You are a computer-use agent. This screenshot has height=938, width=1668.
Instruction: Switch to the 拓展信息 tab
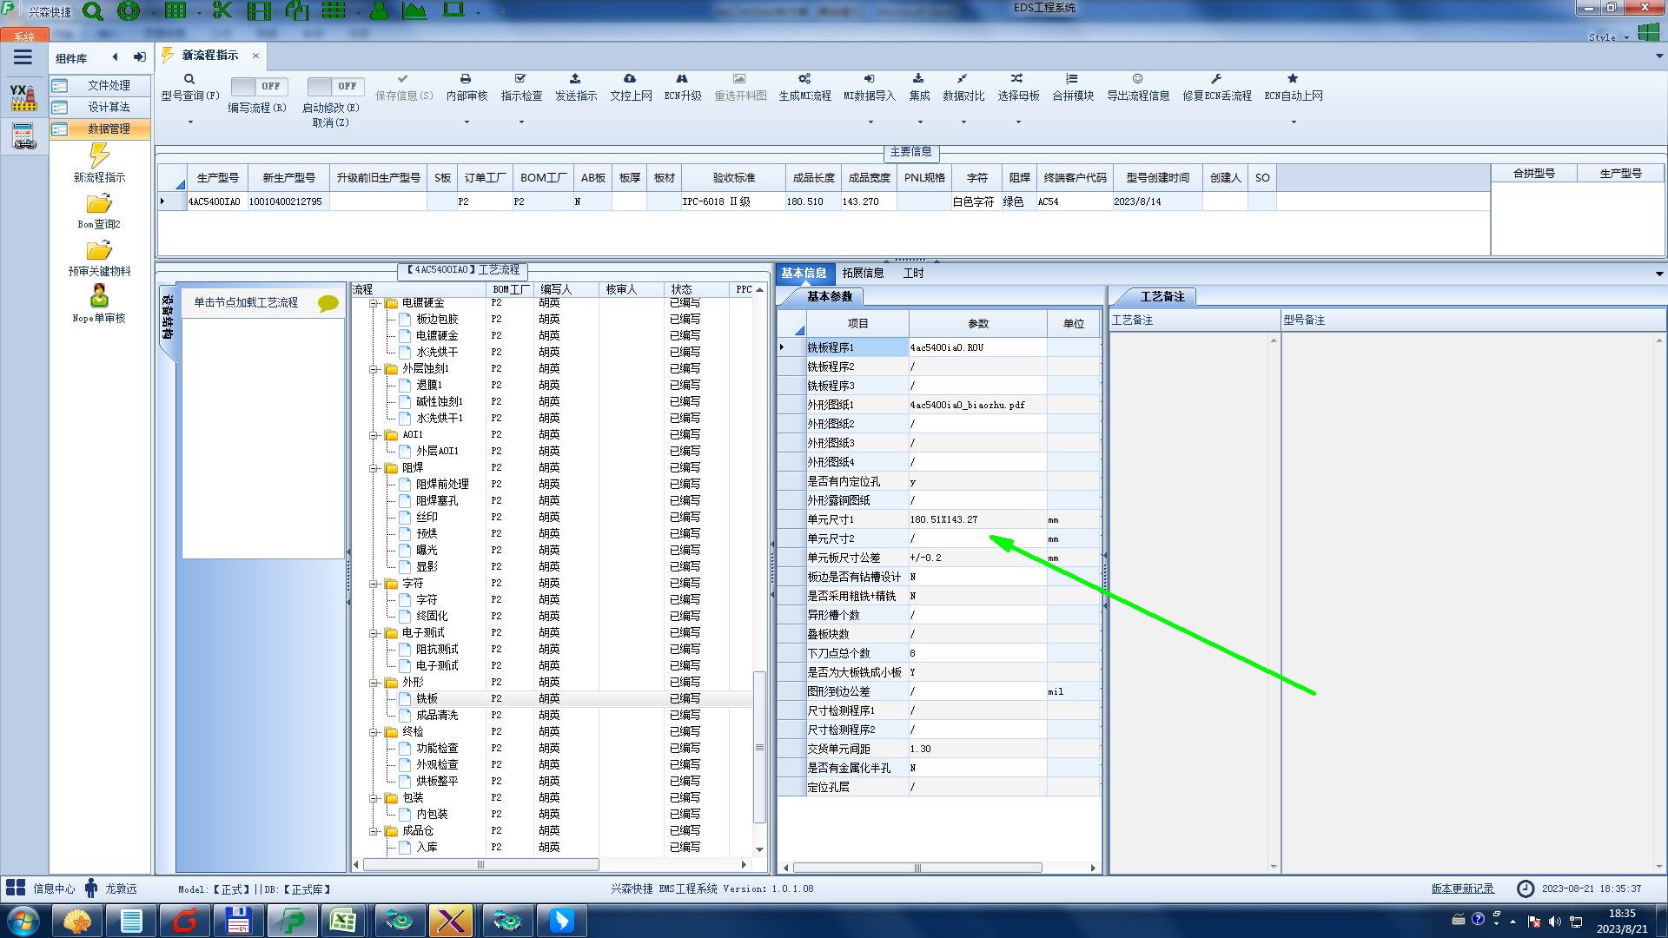862,273
